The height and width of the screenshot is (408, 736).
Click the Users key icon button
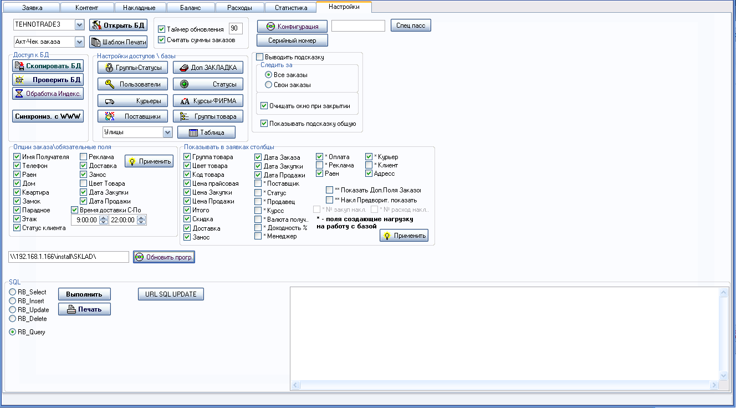110,84
